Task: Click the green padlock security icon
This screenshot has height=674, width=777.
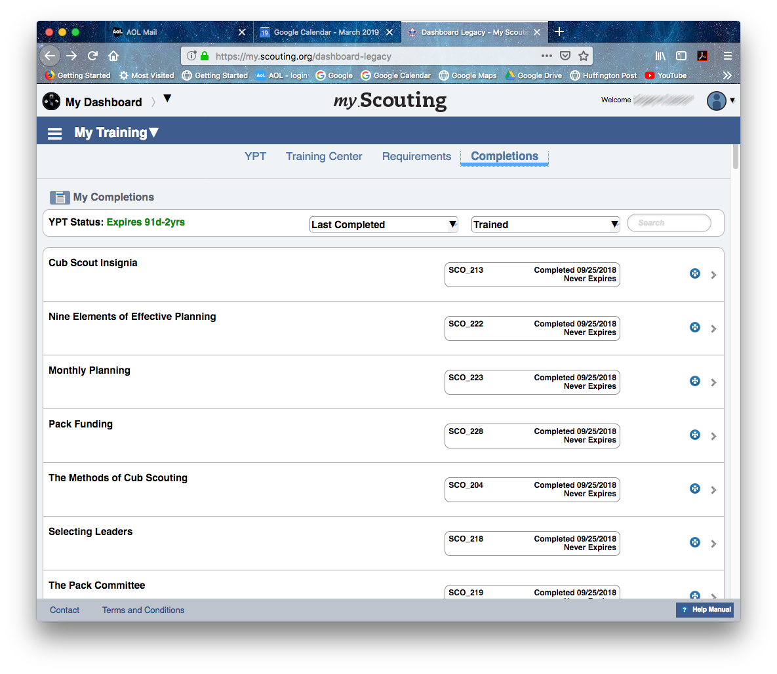Action: click(x=205, y=56)
